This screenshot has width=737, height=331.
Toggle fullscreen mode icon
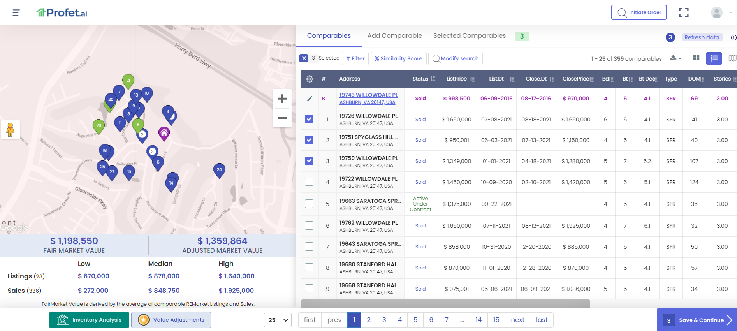coord(684,12)
